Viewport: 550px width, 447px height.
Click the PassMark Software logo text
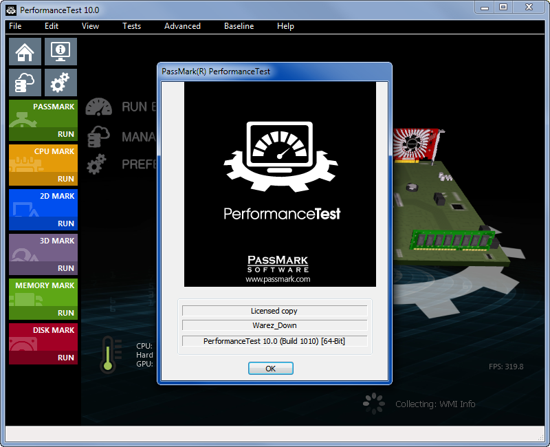click(278, 264)
